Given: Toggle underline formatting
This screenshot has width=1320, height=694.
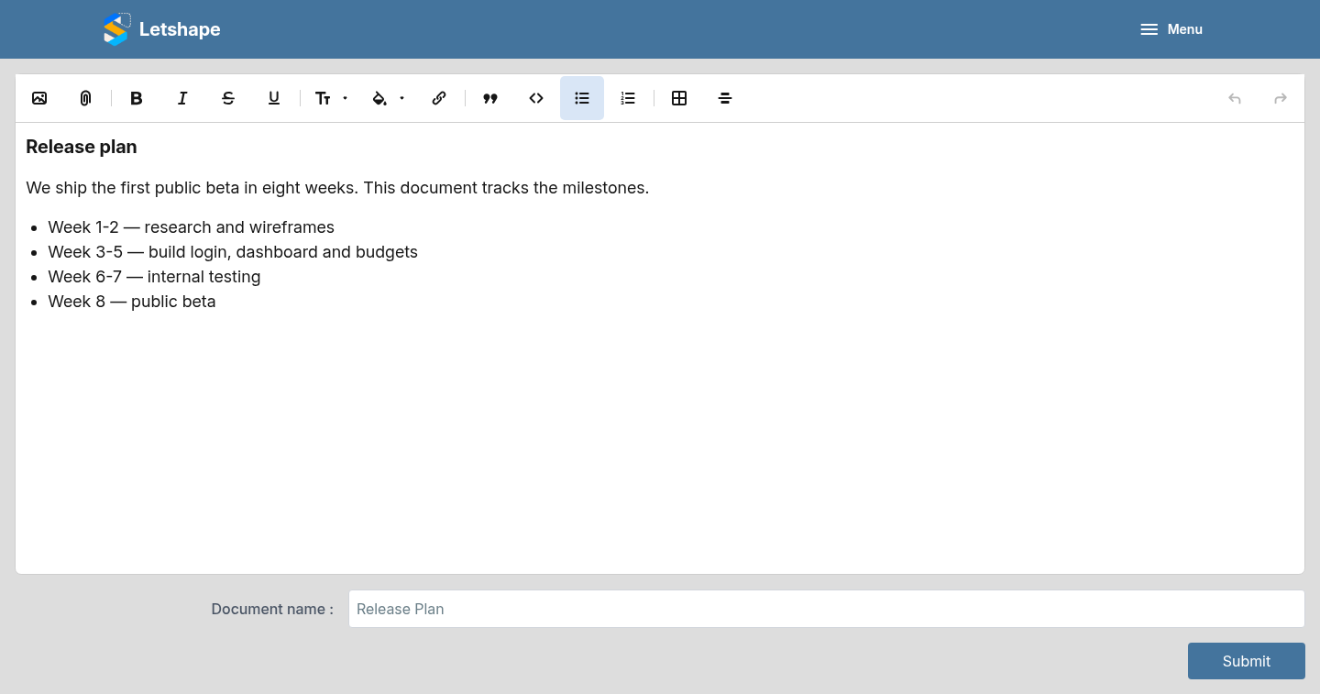Looking at the screenshot, I should 274,98.
